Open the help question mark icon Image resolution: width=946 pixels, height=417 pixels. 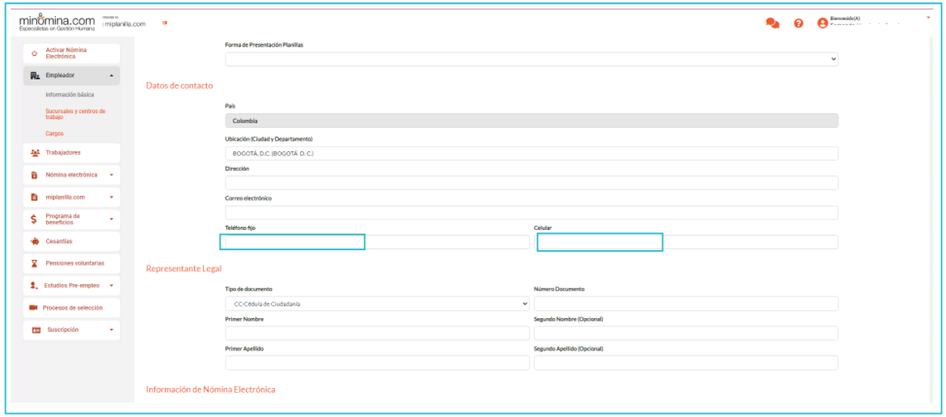click(x=798, y=23)
